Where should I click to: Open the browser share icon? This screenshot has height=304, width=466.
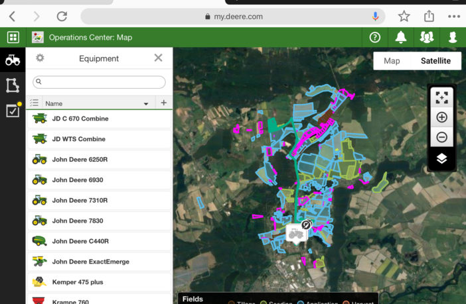tap(429, 16)
